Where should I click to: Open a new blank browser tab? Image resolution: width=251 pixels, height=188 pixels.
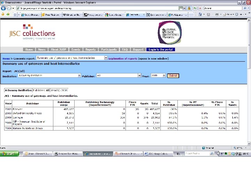191,15
